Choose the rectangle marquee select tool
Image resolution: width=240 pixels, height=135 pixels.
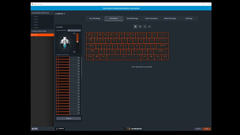(140, 27)
